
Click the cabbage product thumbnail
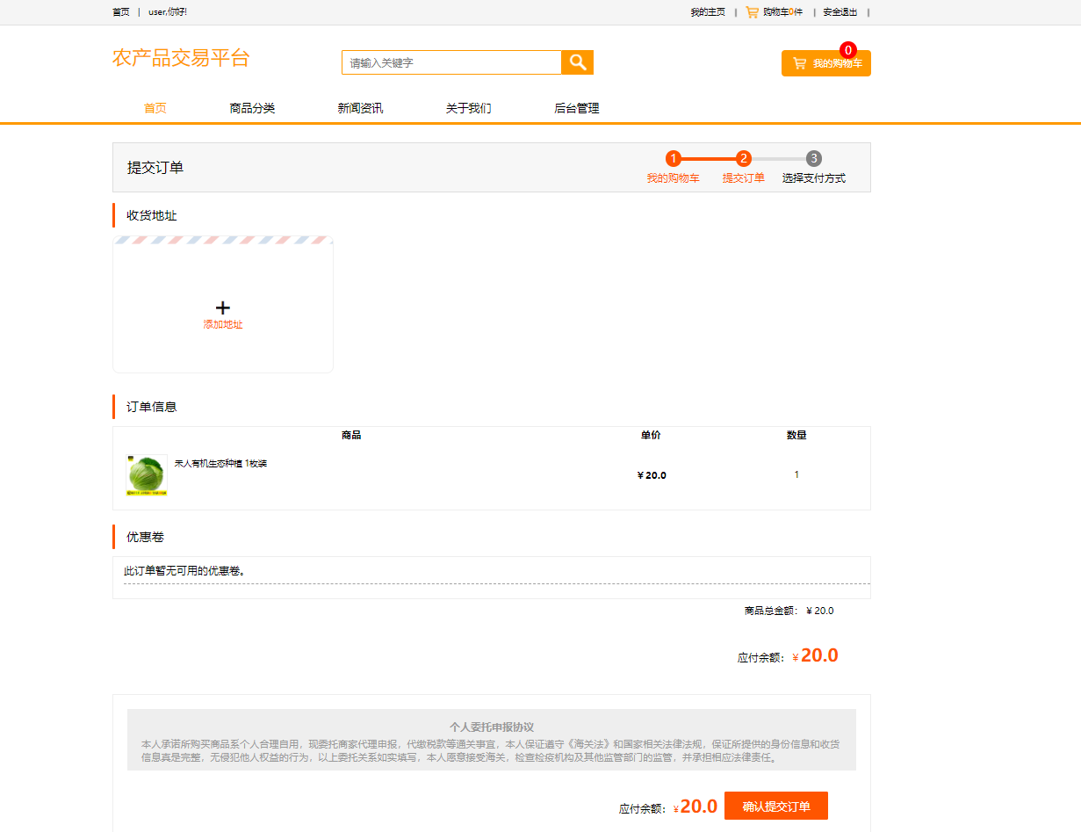(146, 474)
